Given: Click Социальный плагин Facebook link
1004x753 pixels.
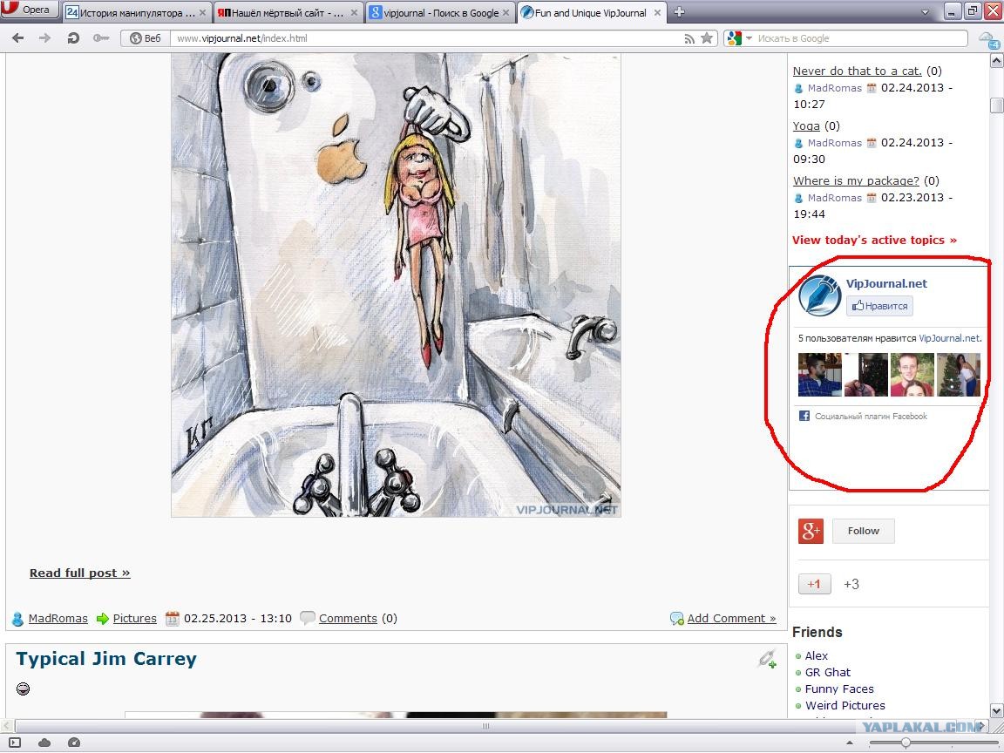Looking at the screenshot, I should click(x=871, y=417).
